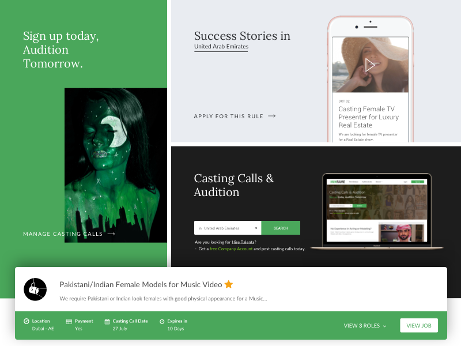The image size is (461, 346).
Task: Click the laptop website preview thumbnail
Action: coord(377,211)
